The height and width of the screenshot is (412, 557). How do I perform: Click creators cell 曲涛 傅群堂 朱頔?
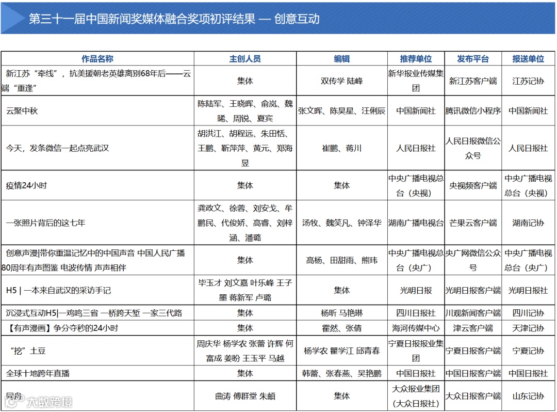tap(245, 395)
